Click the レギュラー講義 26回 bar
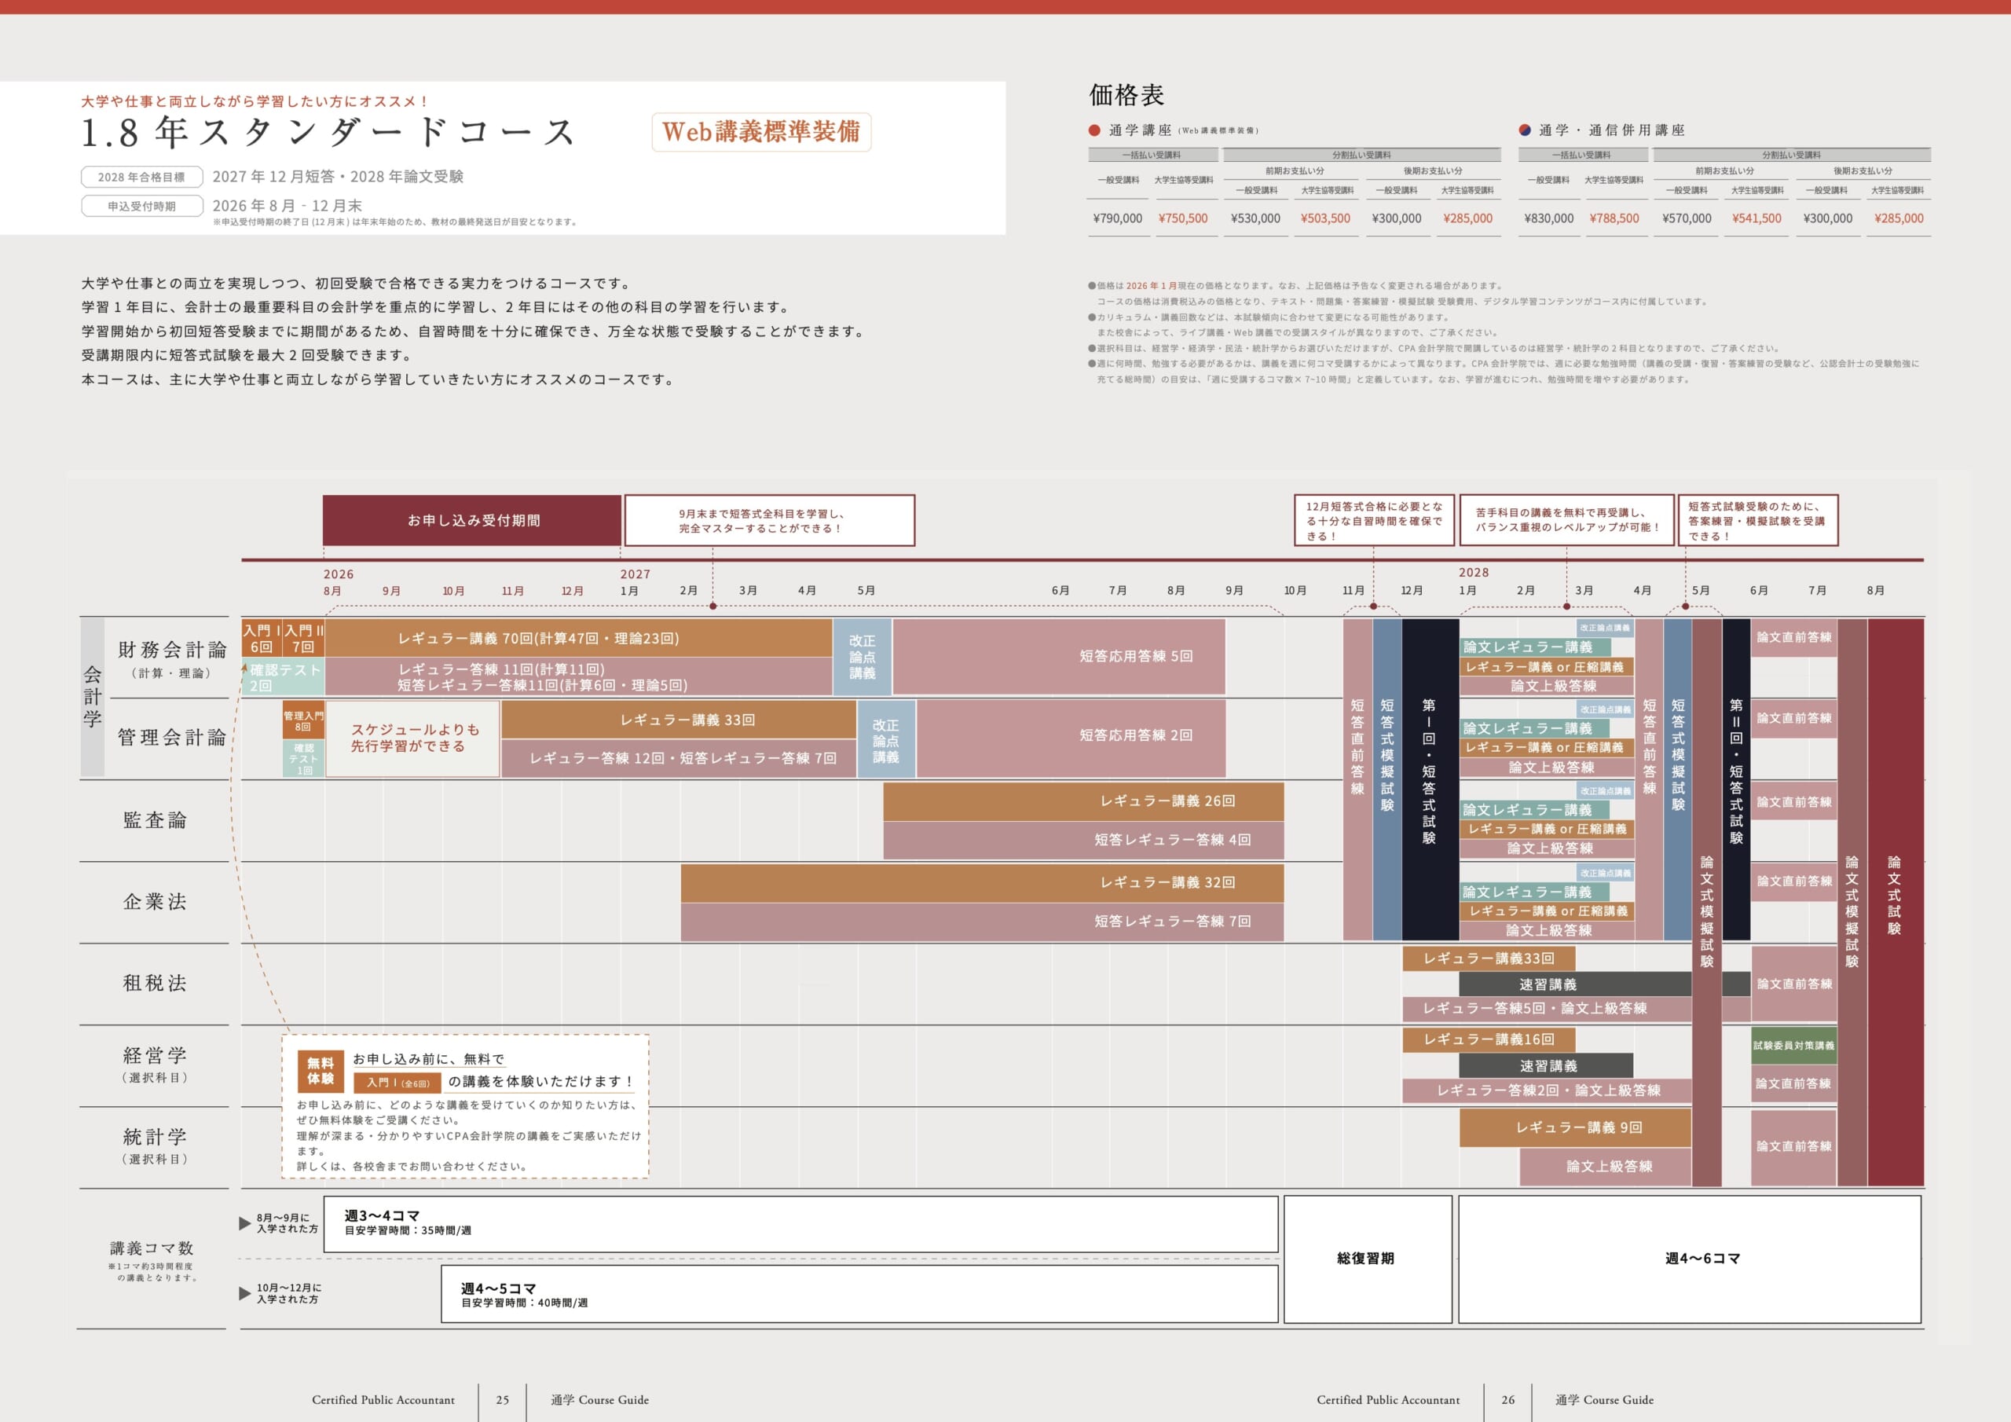 click(x=1083, y=801)
